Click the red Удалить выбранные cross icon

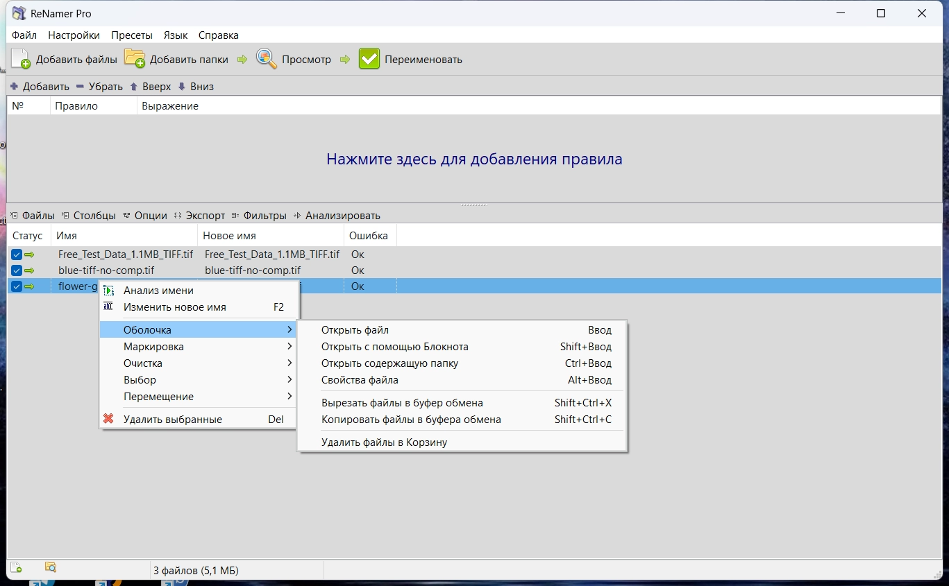pyautogui.click(x=108, y=419)
